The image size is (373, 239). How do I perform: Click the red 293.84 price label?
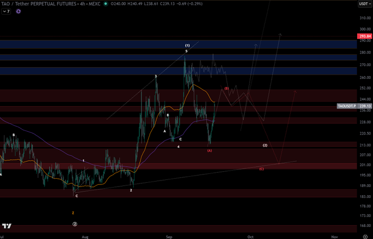click(365, 36)
